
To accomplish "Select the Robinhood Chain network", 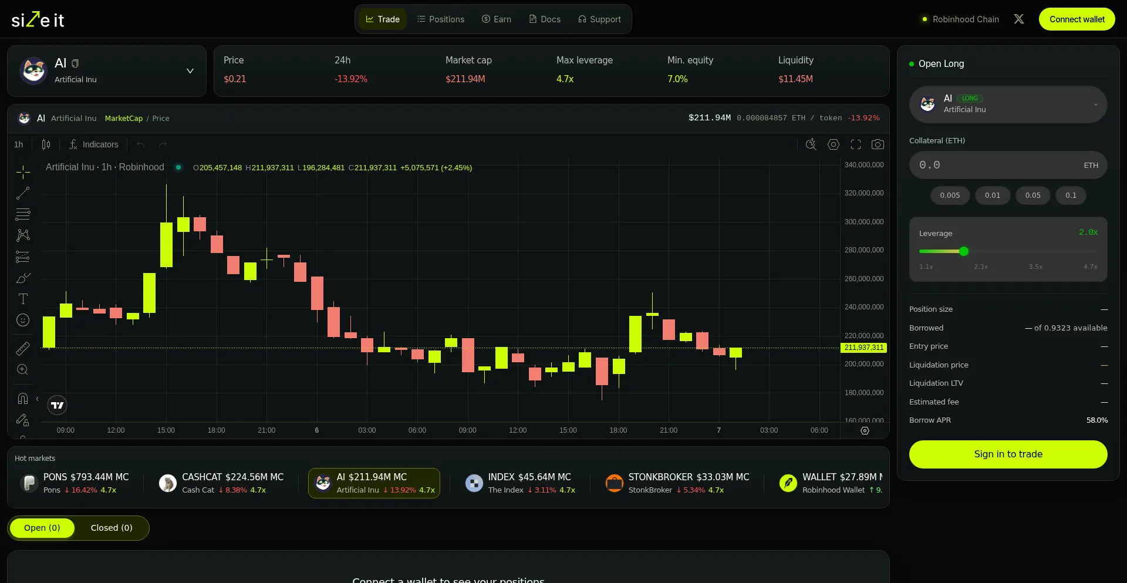I will [961, 19].
